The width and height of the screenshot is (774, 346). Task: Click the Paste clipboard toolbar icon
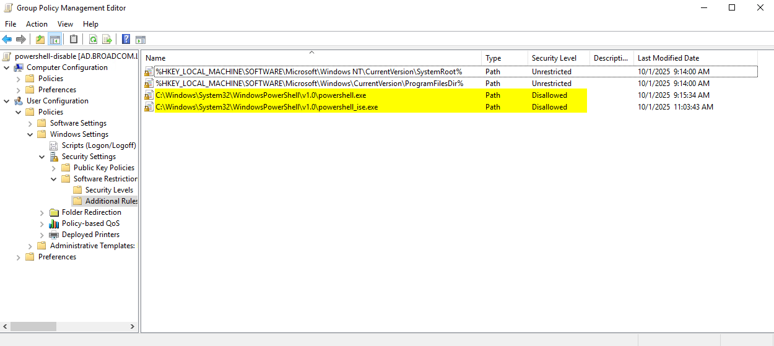74,40
